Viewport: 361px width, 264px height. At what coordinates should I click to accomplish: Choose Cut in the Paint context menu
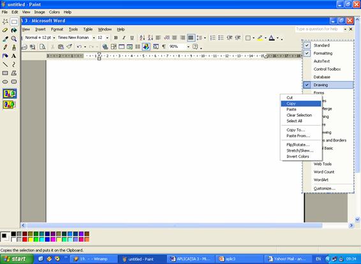[x=301, y=98]
